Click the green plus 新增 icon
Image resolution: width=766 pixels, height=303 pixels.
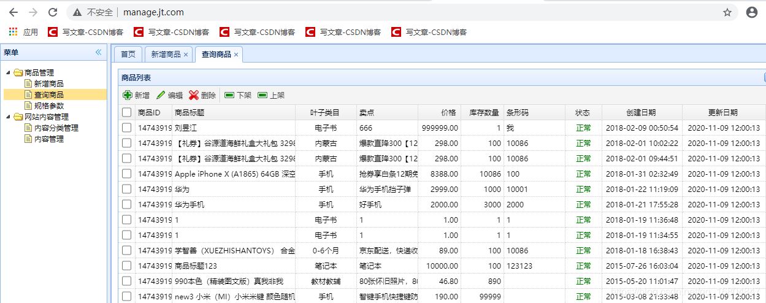click(128, 95)
